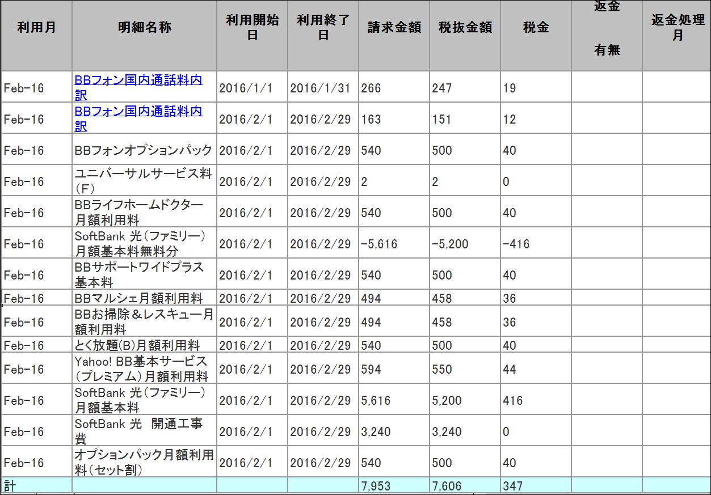Select the 利用終了日 column header

coord(323,28)
